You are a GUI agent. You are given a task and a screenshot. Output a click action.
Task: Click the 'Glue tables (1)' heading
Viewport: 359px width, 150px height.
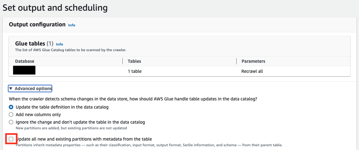pos(34,44)
